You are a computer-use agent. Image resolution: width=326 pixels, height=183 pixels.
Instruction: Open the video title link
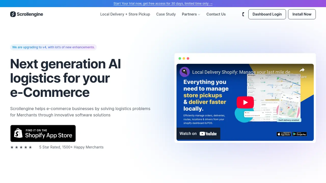coord(242,72)
